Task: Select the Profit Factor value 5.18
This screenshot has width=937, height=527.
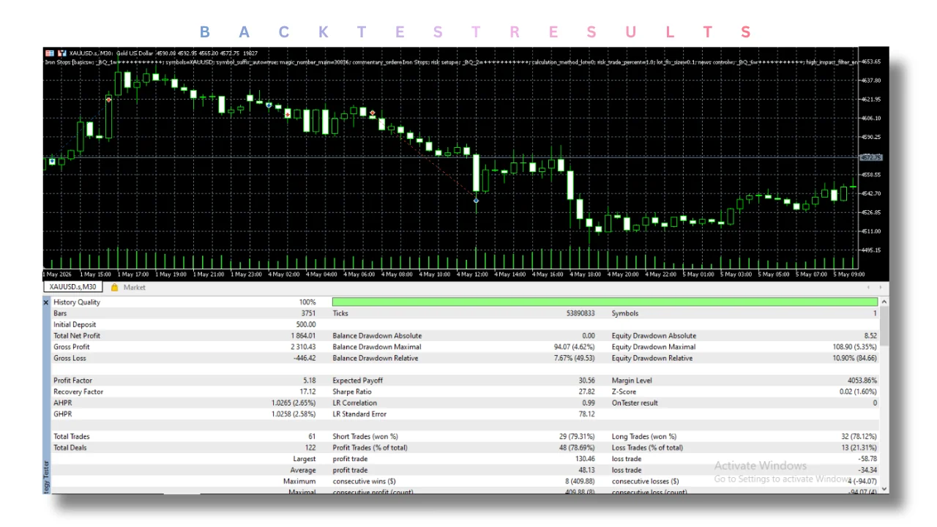Action: pyautogui.click(x=309, y=381)
